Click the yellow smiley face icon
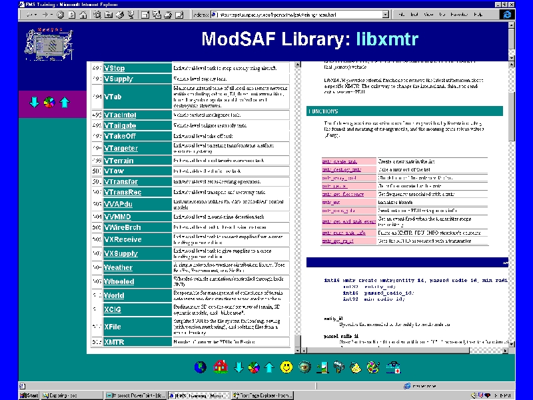The image size is (533, 400). coord(286,367)
